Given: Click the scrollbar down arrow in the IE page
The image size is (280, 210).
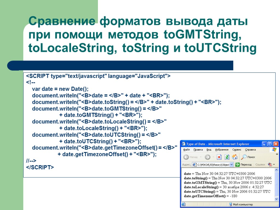Looking at the screenshot, I should click(276, 199).
